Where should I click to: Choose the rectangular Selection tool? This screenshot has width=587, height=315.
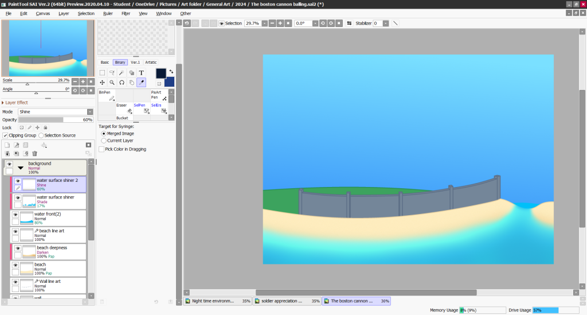pos(102,73)
